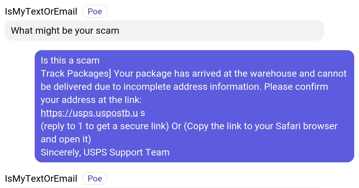
Task: Select the underlined URL in the blue bubble
Action: [89, 113]
